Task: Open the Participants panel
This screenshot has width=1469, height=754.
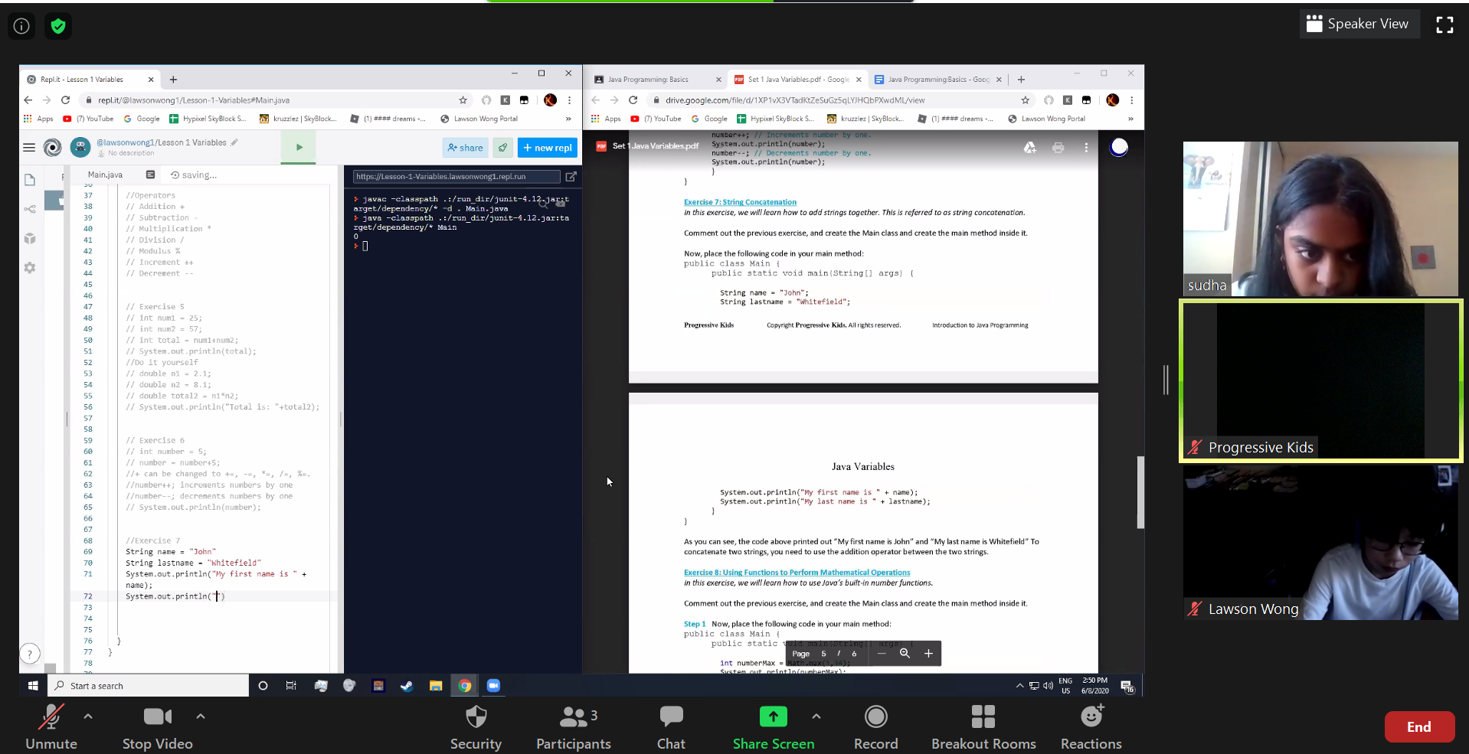Action: (x=573, y=728)
